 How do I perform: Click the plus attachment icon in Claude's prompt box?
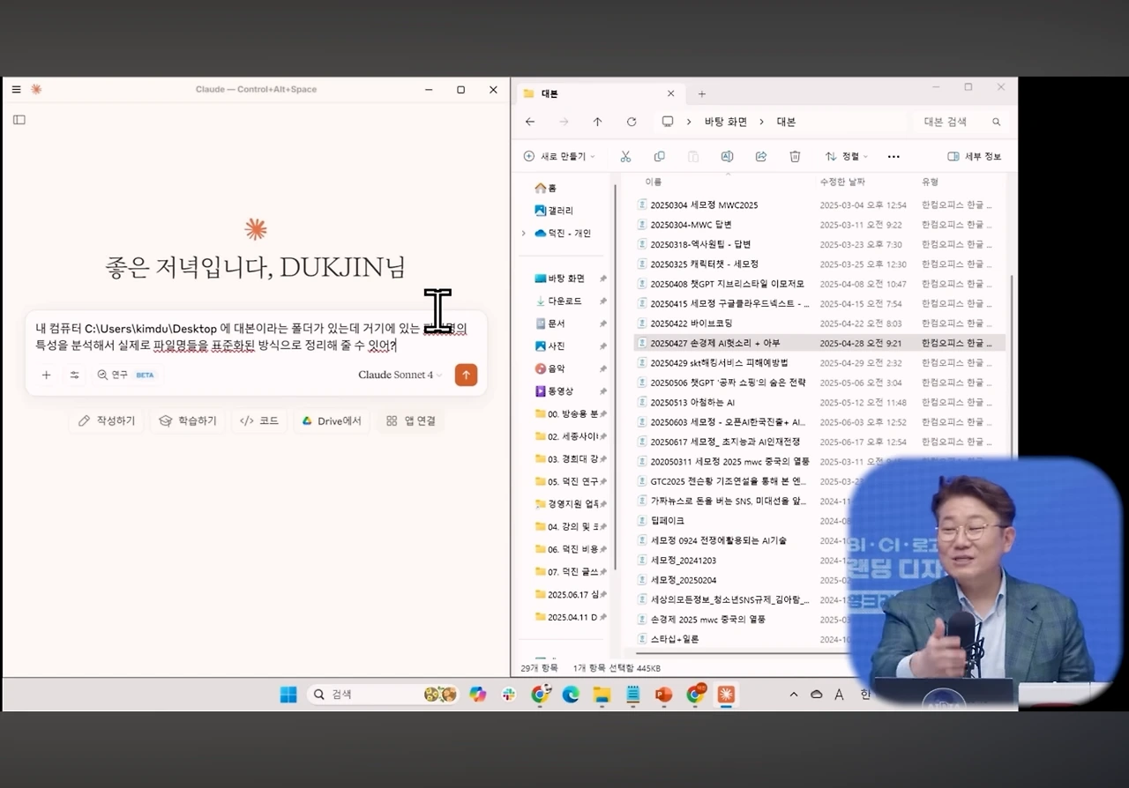point(47,375)
